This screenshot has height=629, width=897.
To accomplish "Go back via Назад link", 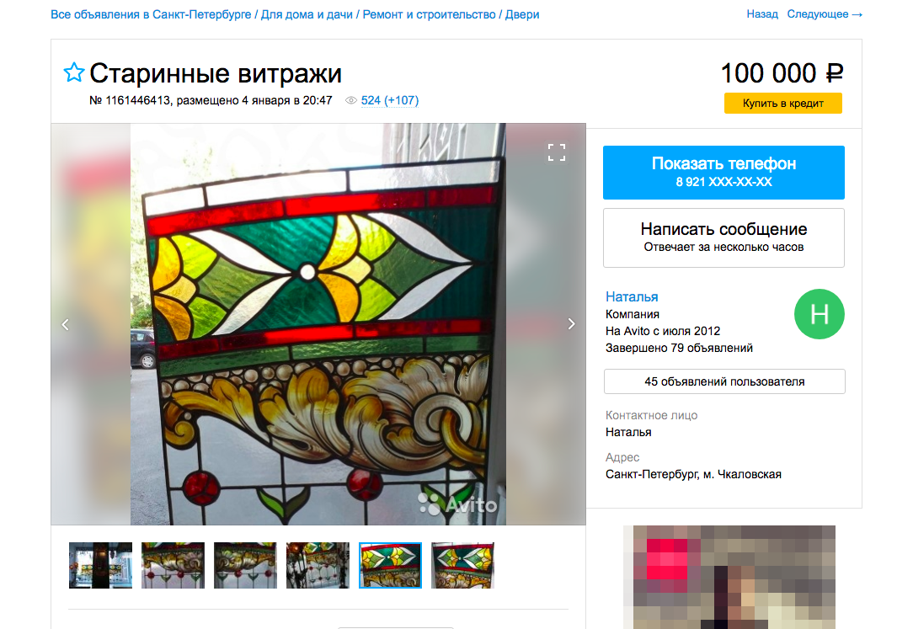I will [x=762, y=14].
